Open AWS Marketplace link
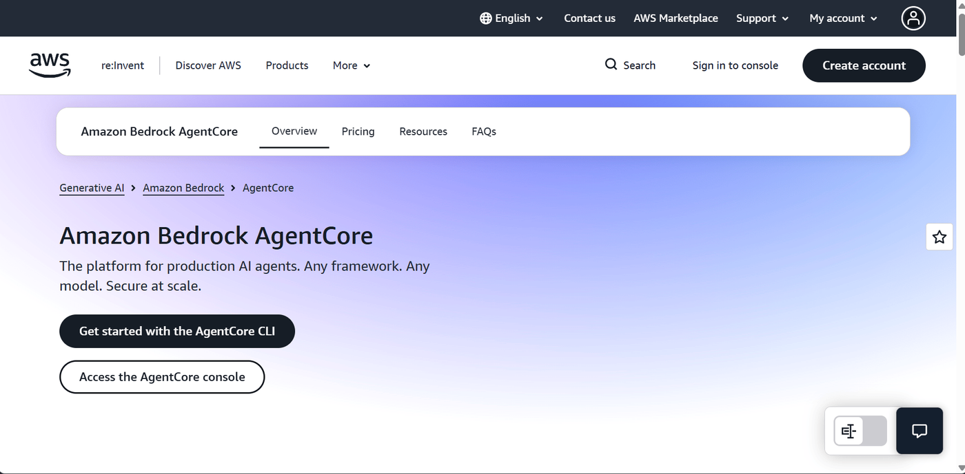The height and width of the screenshot is (474, 965). (675, 19)
